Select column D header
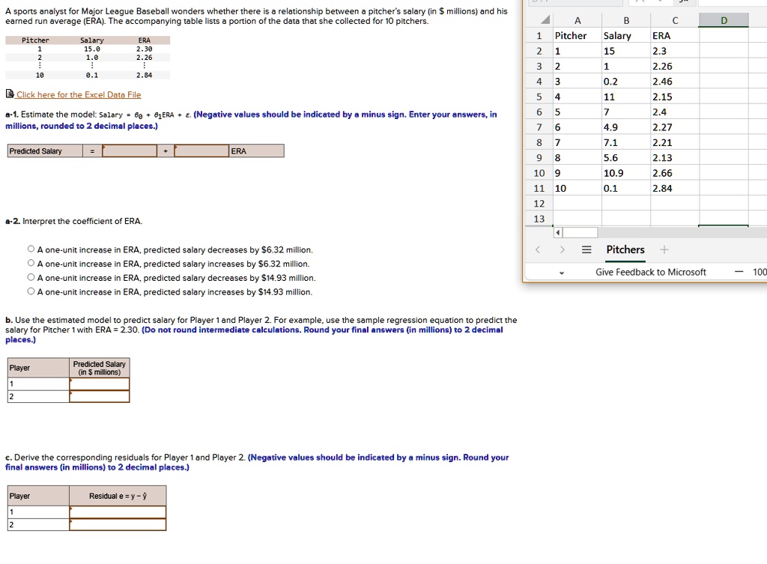The height and width of the screenshot is (564, 767). point(723,20)
